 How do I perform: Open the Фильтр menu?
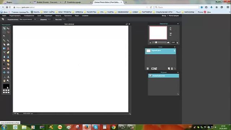click(58, 16)
